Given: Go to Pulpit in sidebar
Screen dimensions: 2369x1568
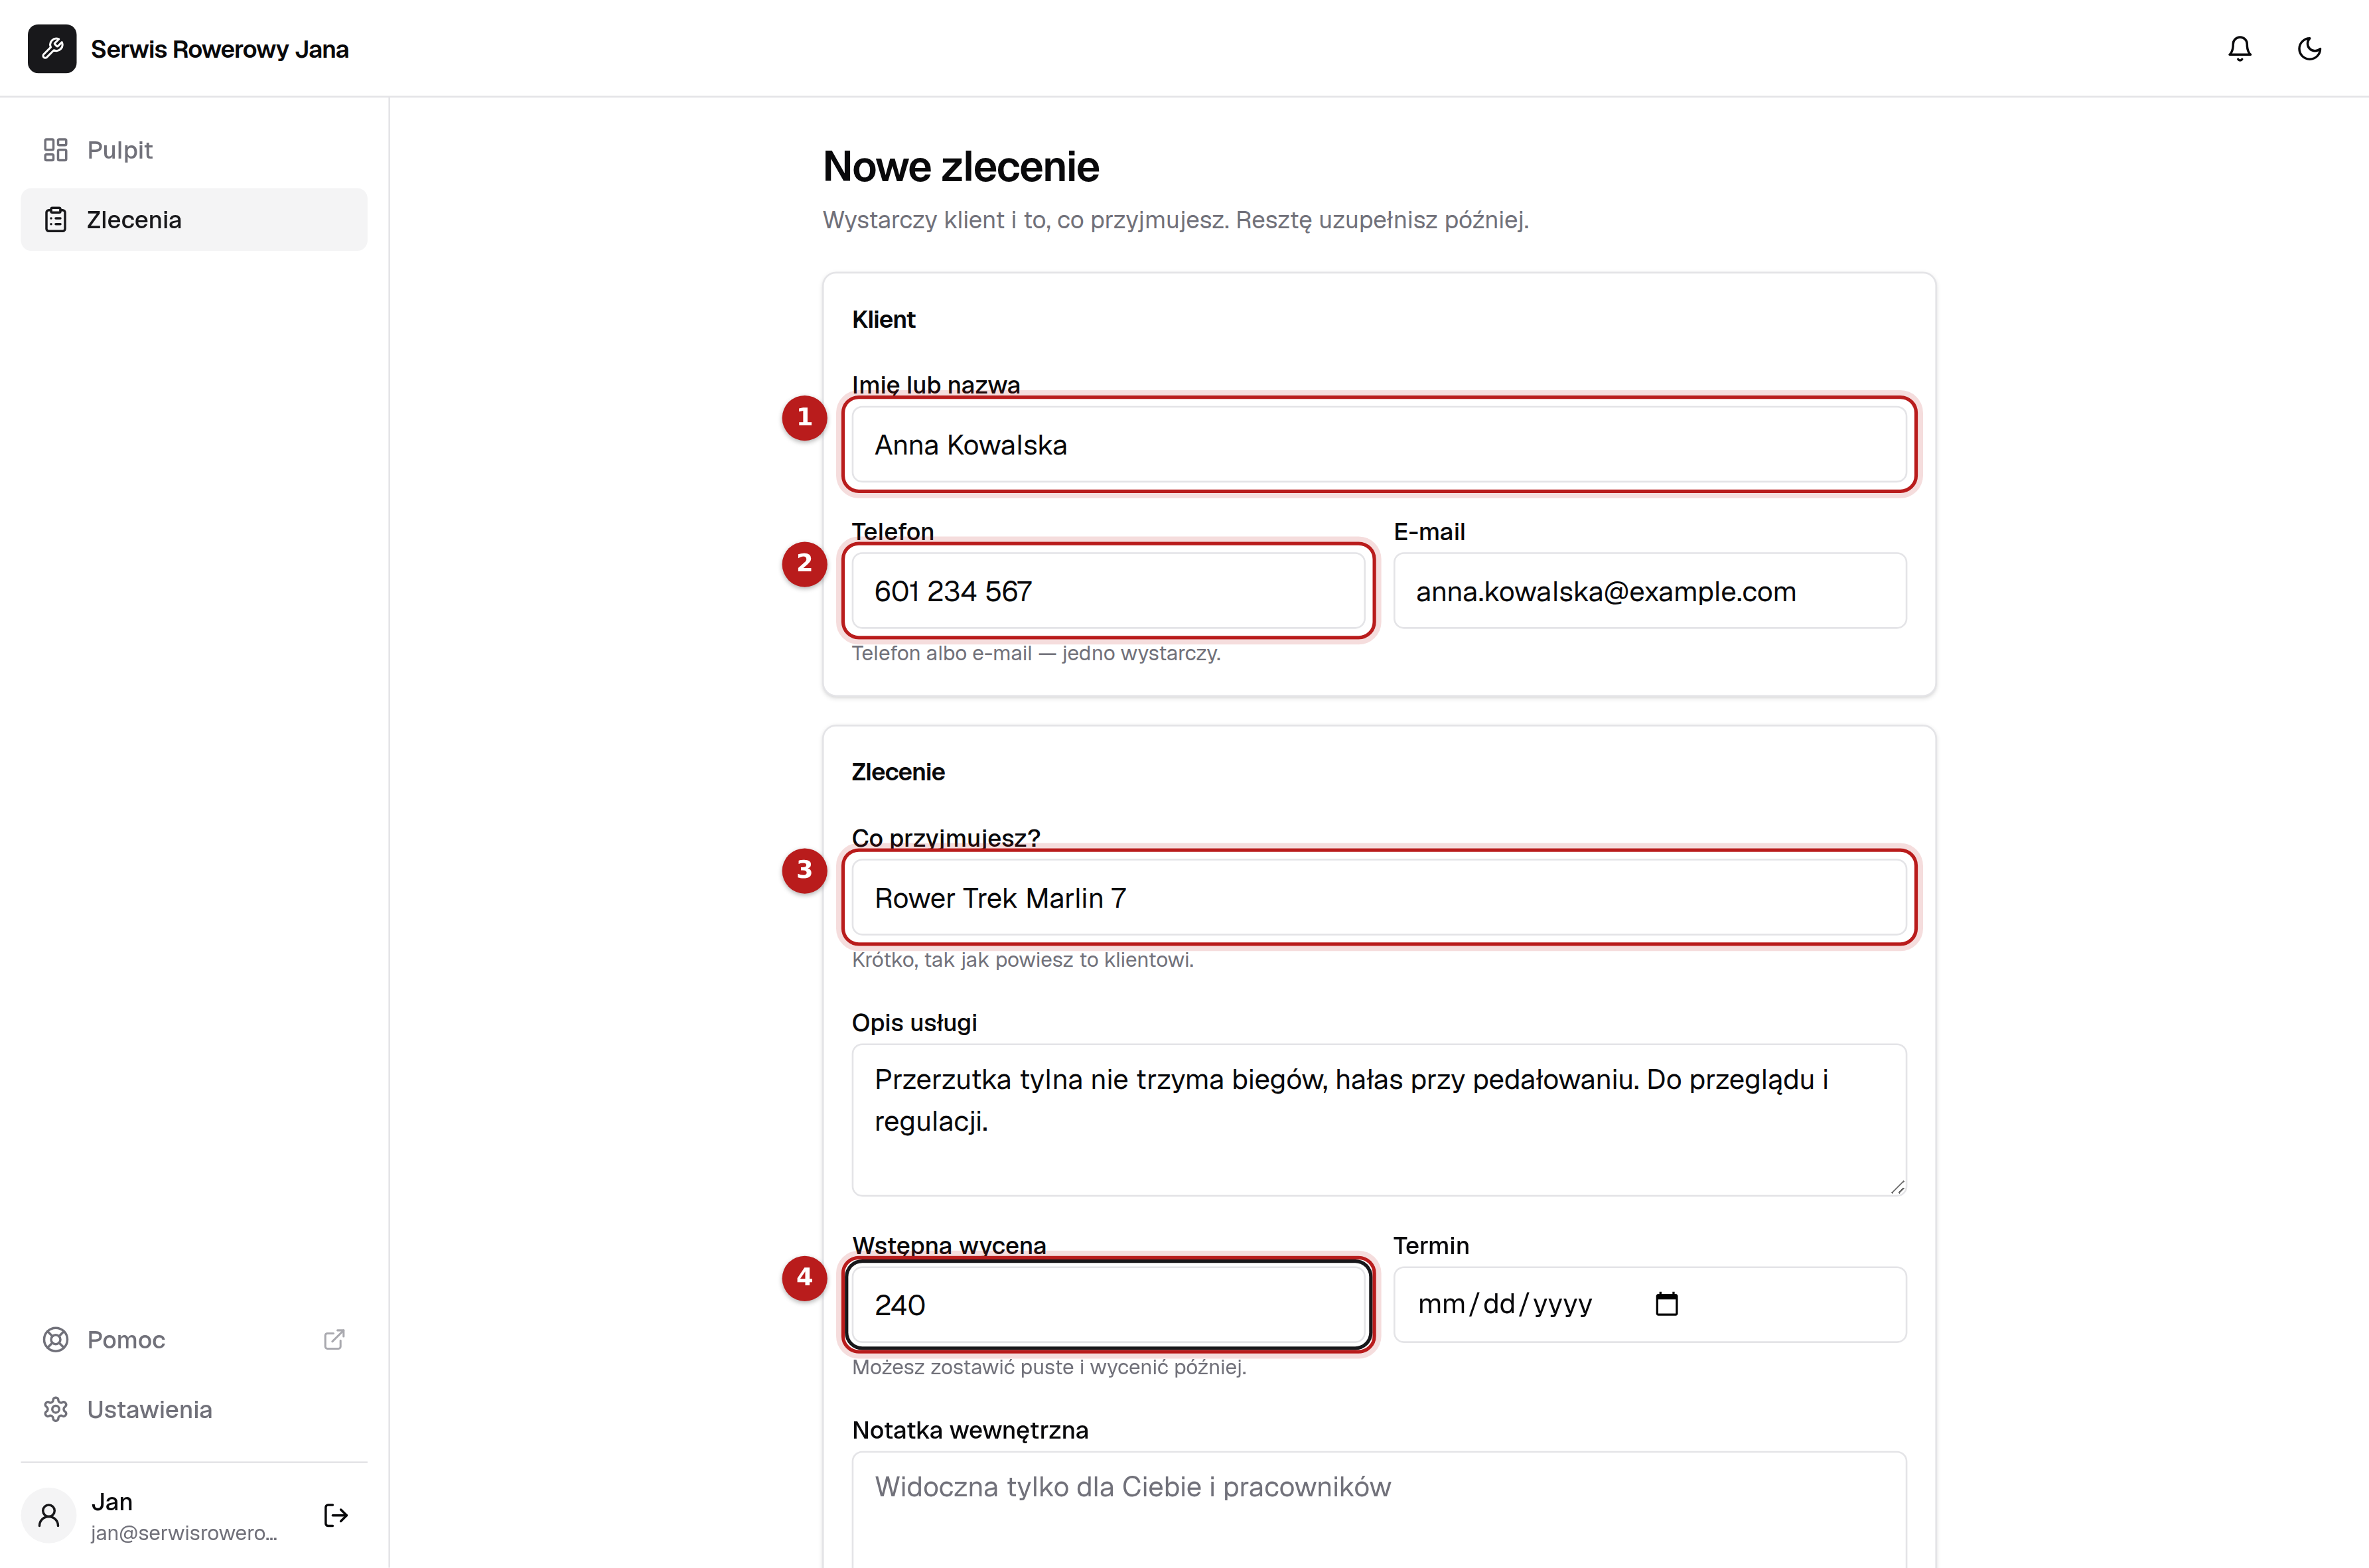Looking at the screenshot, I should pyautogui.click(x=194, y=150).
